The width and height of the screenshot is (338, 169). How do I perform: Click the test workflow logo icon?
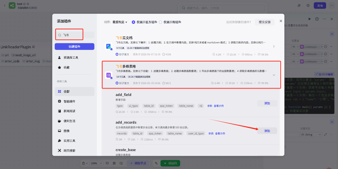click(x=12, y=5)
